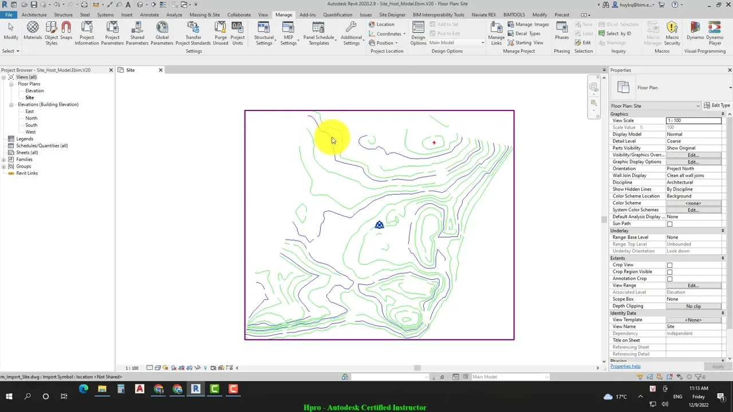Click Transfer Project Standards
The height and width of the screenshot is (412, 733).
tap(193, 33)
